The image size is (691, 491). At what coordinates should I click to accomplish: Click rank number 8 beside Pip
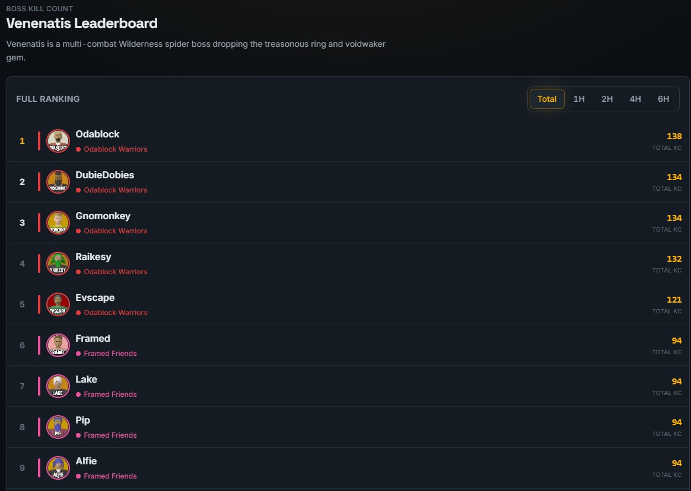[22, 428]
